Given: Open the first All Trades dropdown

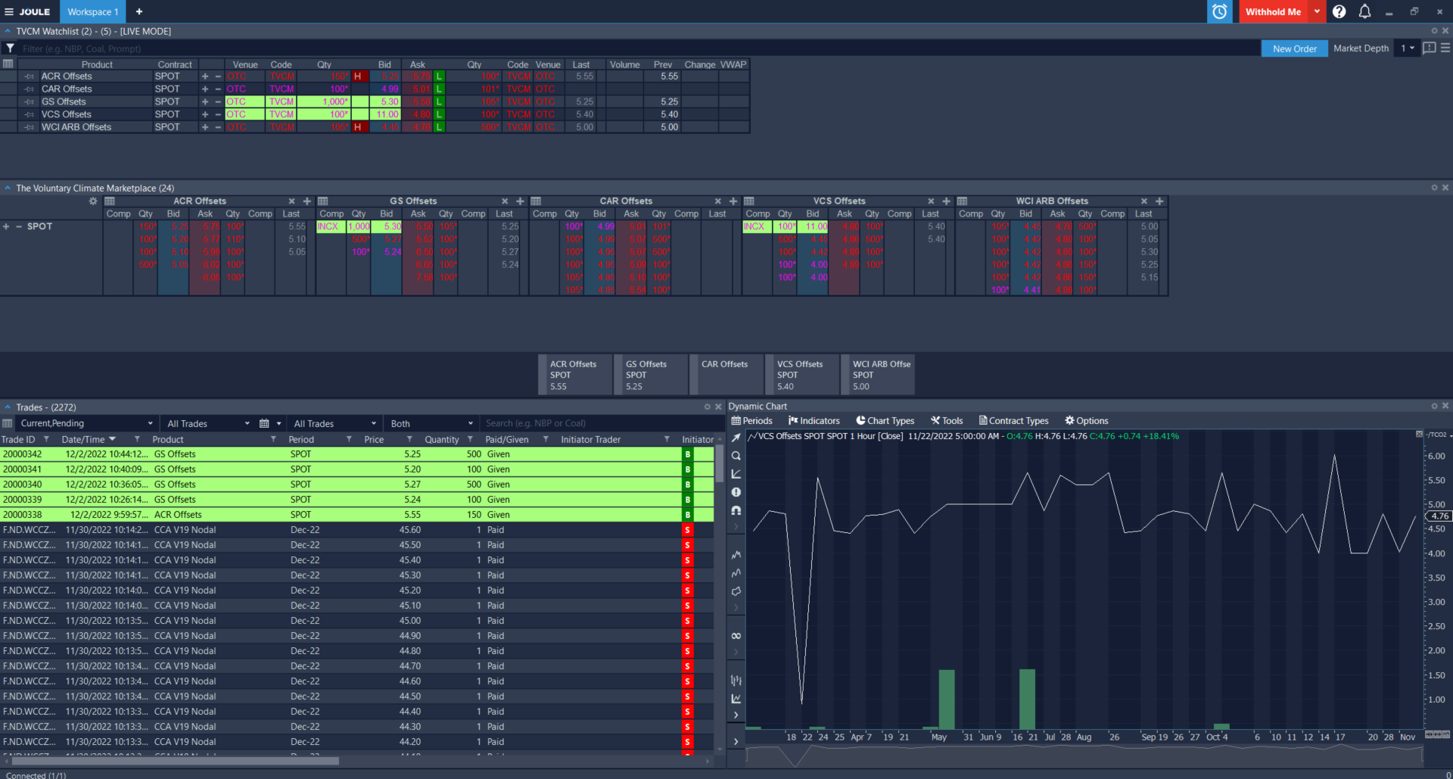Looking at the screenshot, I should (208, 424).
